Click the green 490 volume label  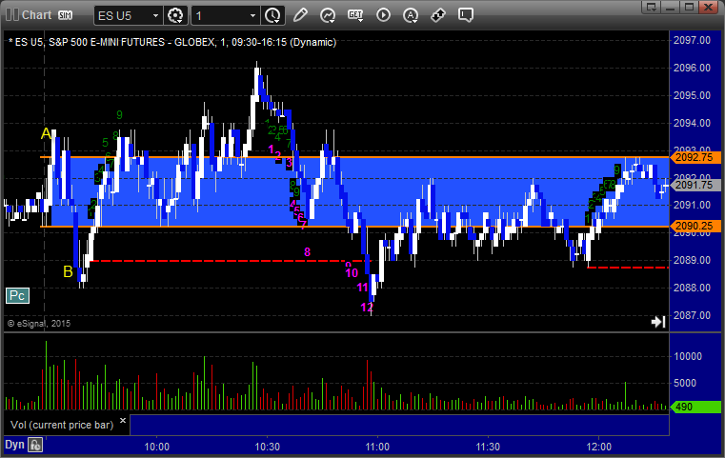[695, 408]
